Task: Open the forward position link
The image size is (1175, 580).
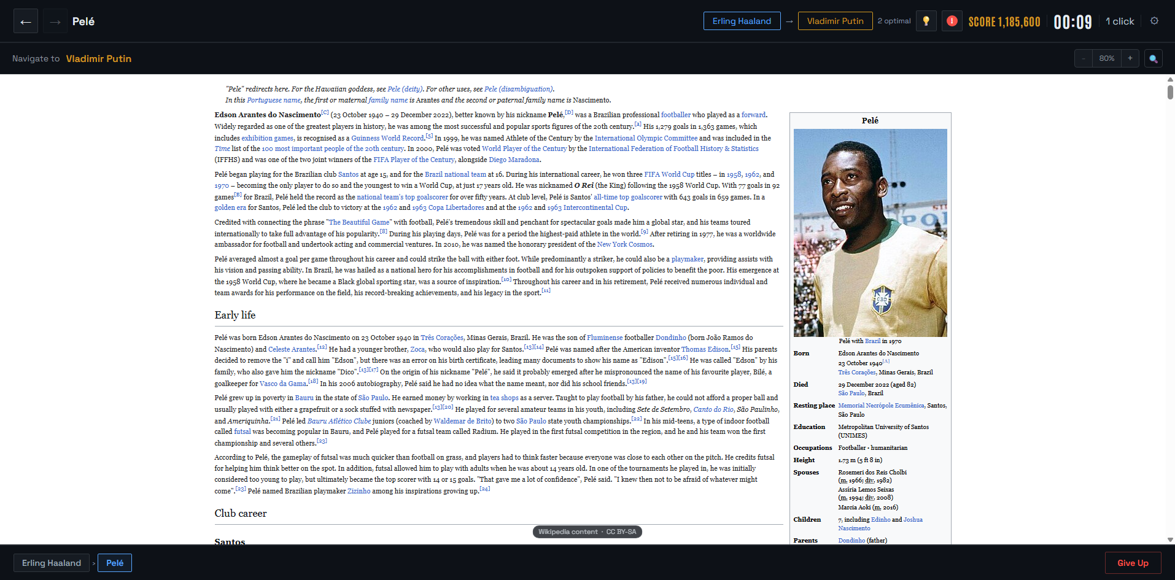Action: tap(753, 115)
